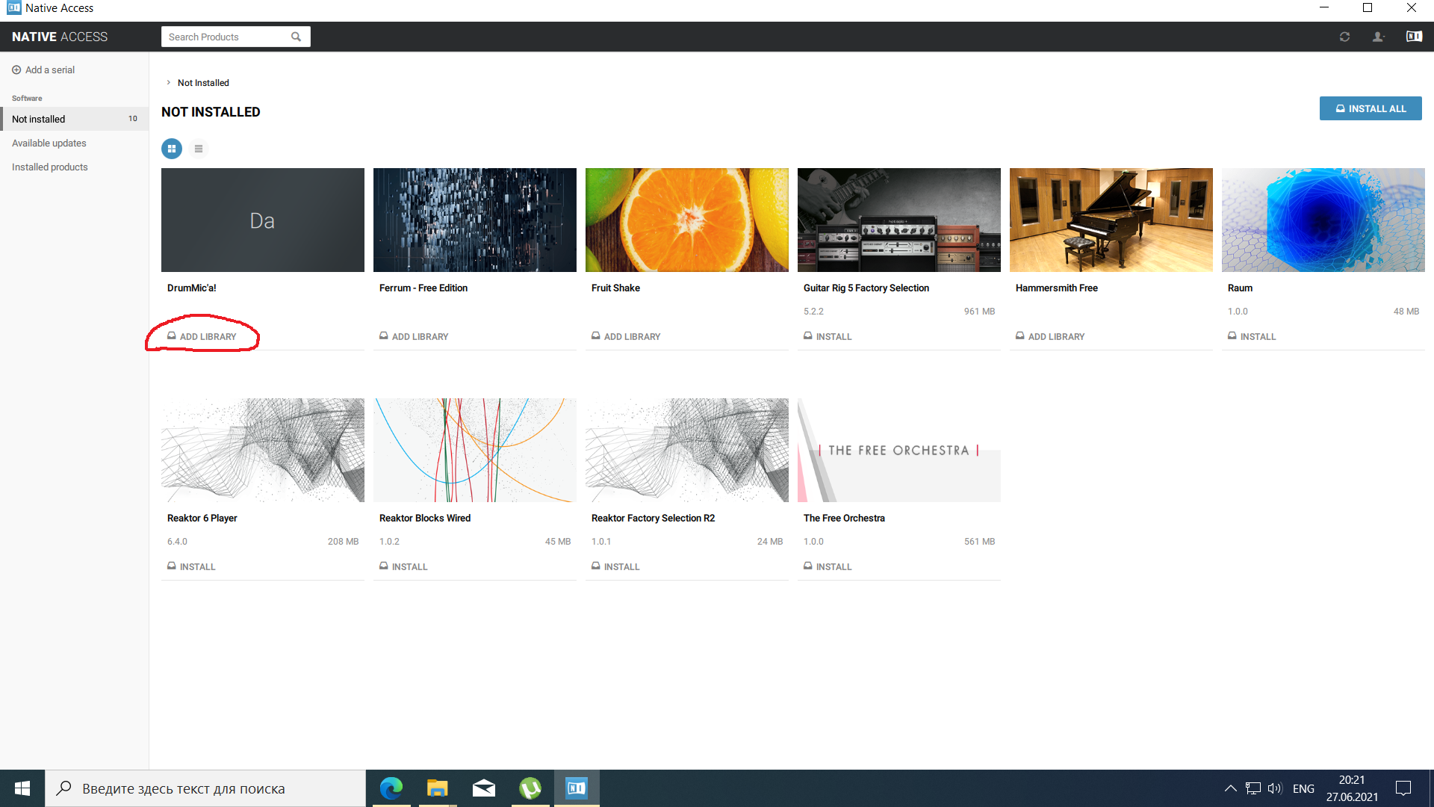Click ADD LIBRARY under DrumMic'a!
Image resolution: width=1434 pixels, height=807 pixels.
click(x=202, y=336)
